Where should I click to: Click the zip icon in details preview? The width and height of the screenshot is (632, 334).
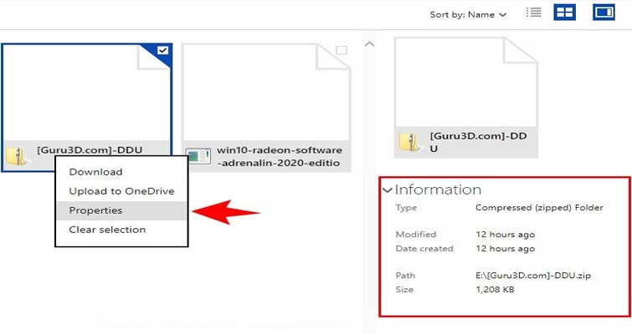[x=410, y=142]
